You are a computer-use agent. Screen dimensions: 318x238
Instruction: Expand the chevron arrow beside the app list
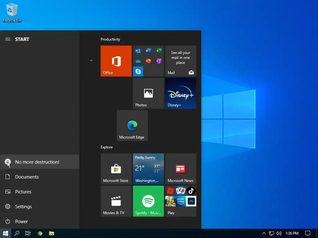click(x=91, y=60)
